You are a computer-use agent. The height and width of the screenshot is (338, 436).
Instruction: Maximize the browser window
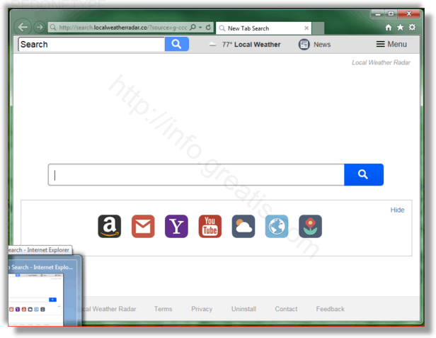[391, 13]
